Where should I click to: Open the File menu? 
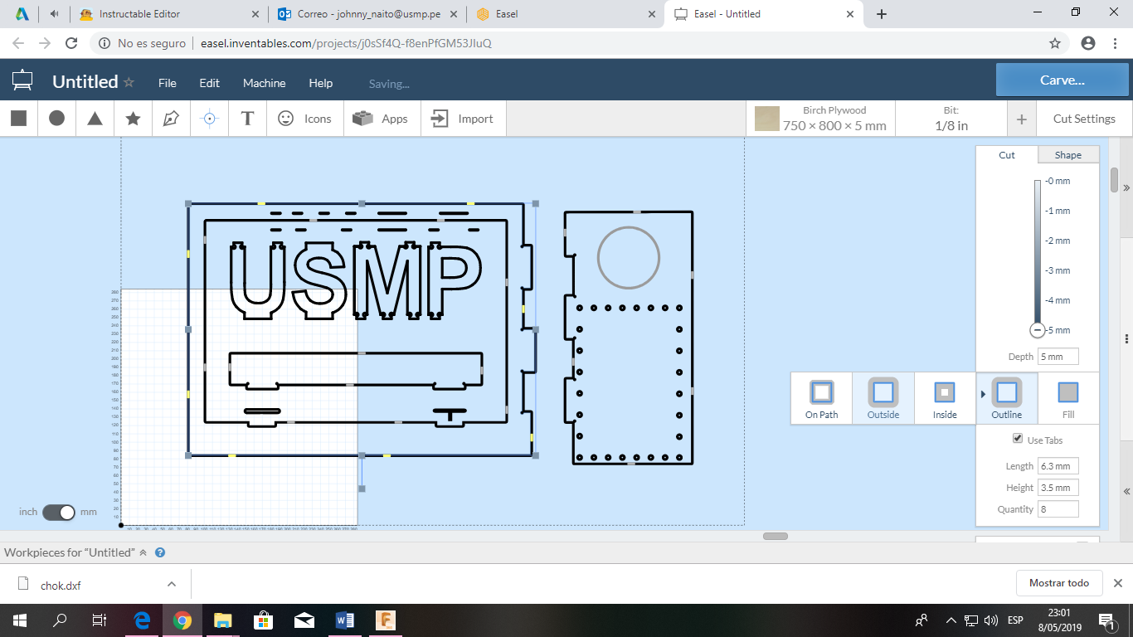coord(168,83)
